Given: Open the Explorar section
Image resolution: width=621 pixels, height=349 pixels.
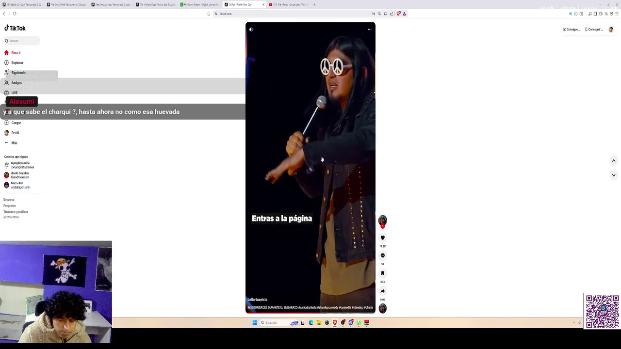Looking at the screenshot, I should tap(14, 63).
